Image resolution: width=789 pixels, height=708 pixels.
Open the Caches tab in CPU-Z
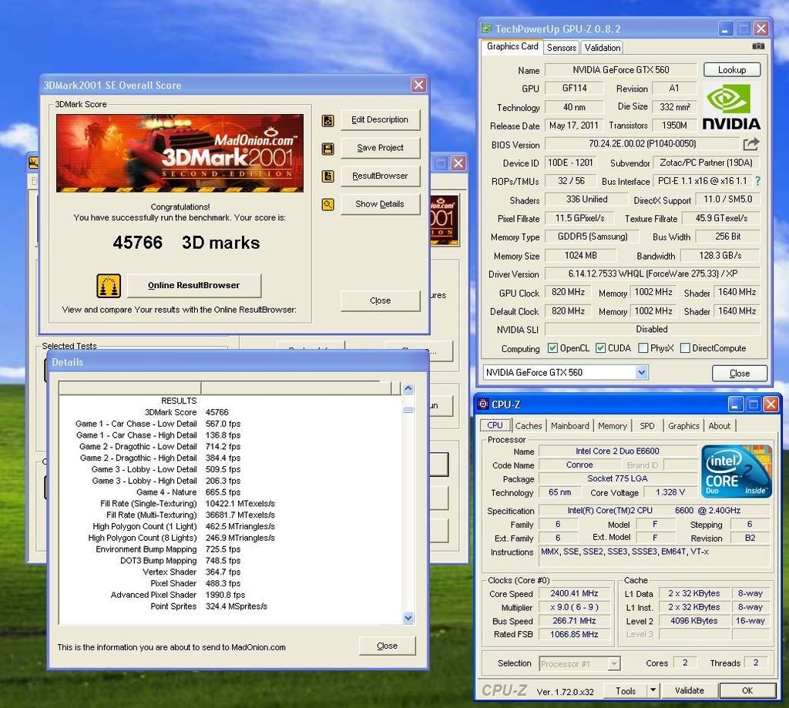(x=529, y=426)
